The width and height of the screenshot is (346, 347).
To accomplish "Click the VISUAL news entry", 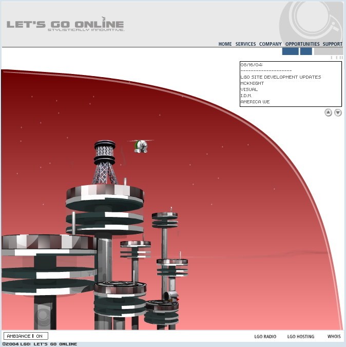I will tap(249, 89).
